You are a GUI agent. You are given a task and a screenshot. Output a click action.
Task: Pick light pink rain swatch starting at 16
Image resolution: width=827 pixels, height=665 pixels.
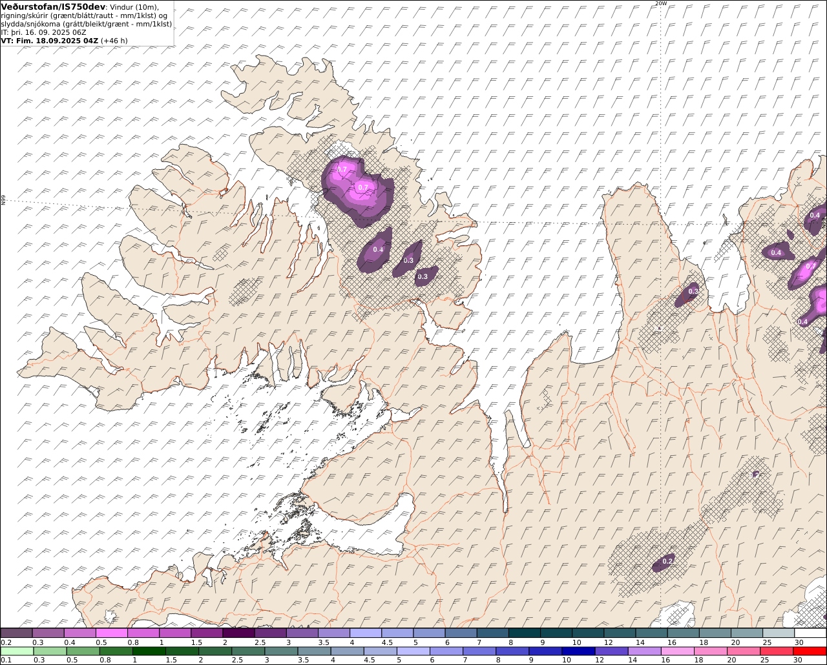[x=677, y=651]
